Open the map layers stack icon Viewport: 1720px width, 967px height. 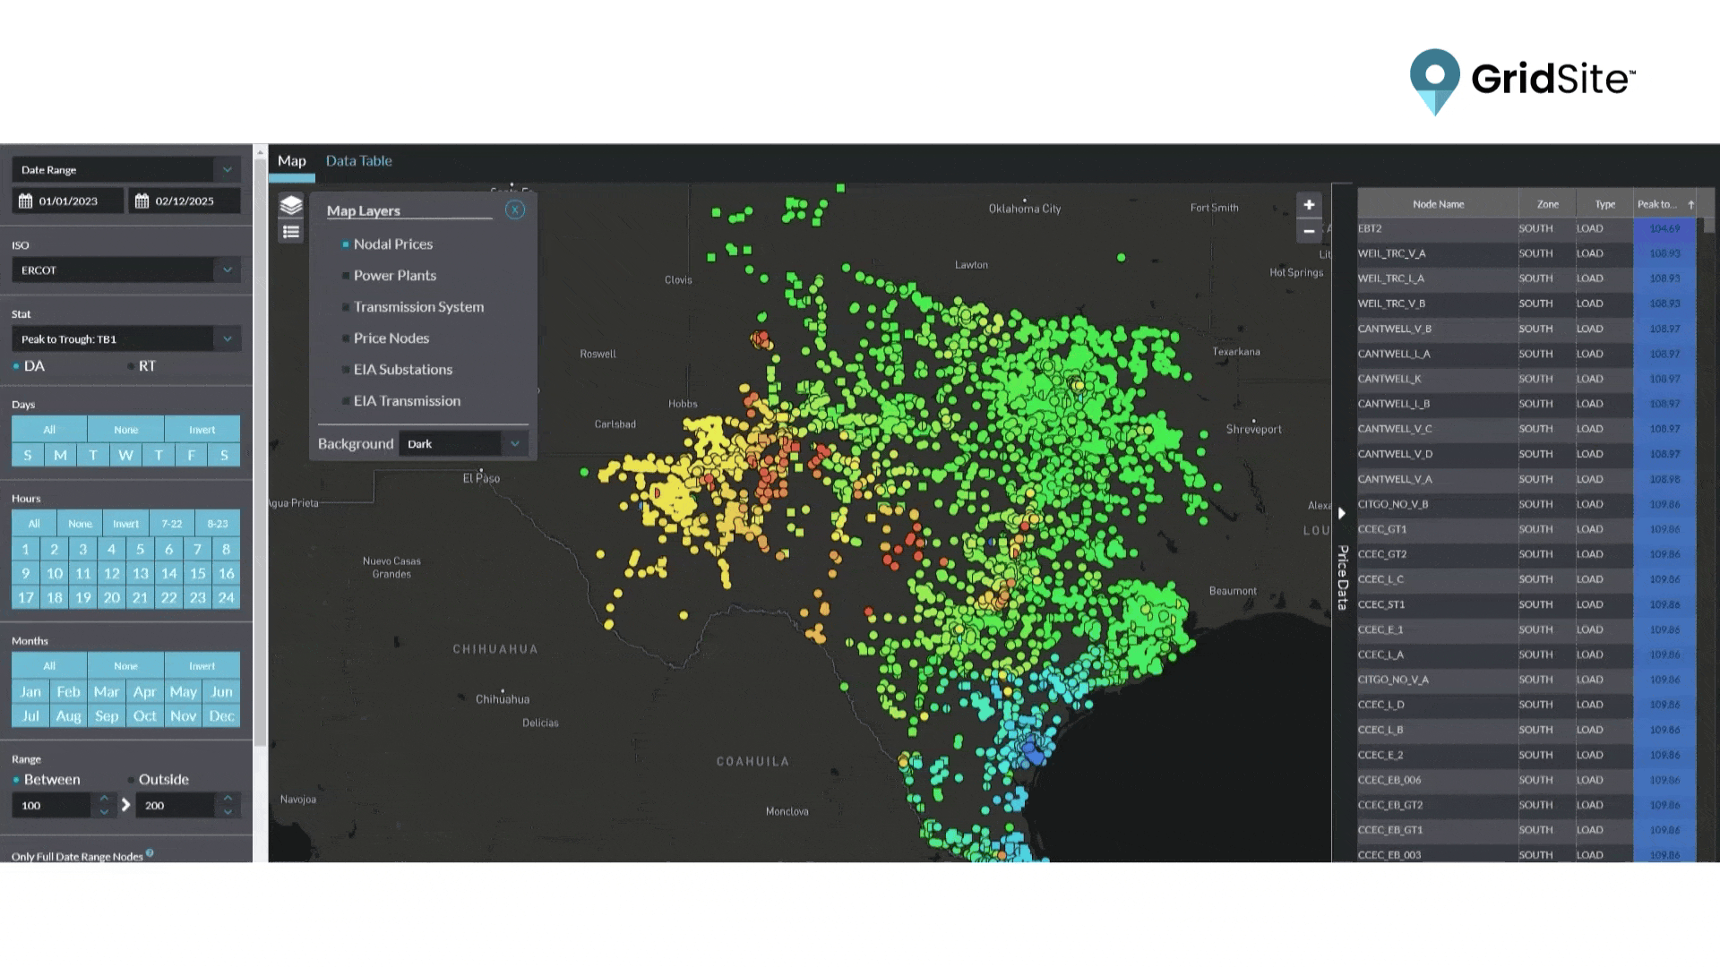[x=291, y=206]
